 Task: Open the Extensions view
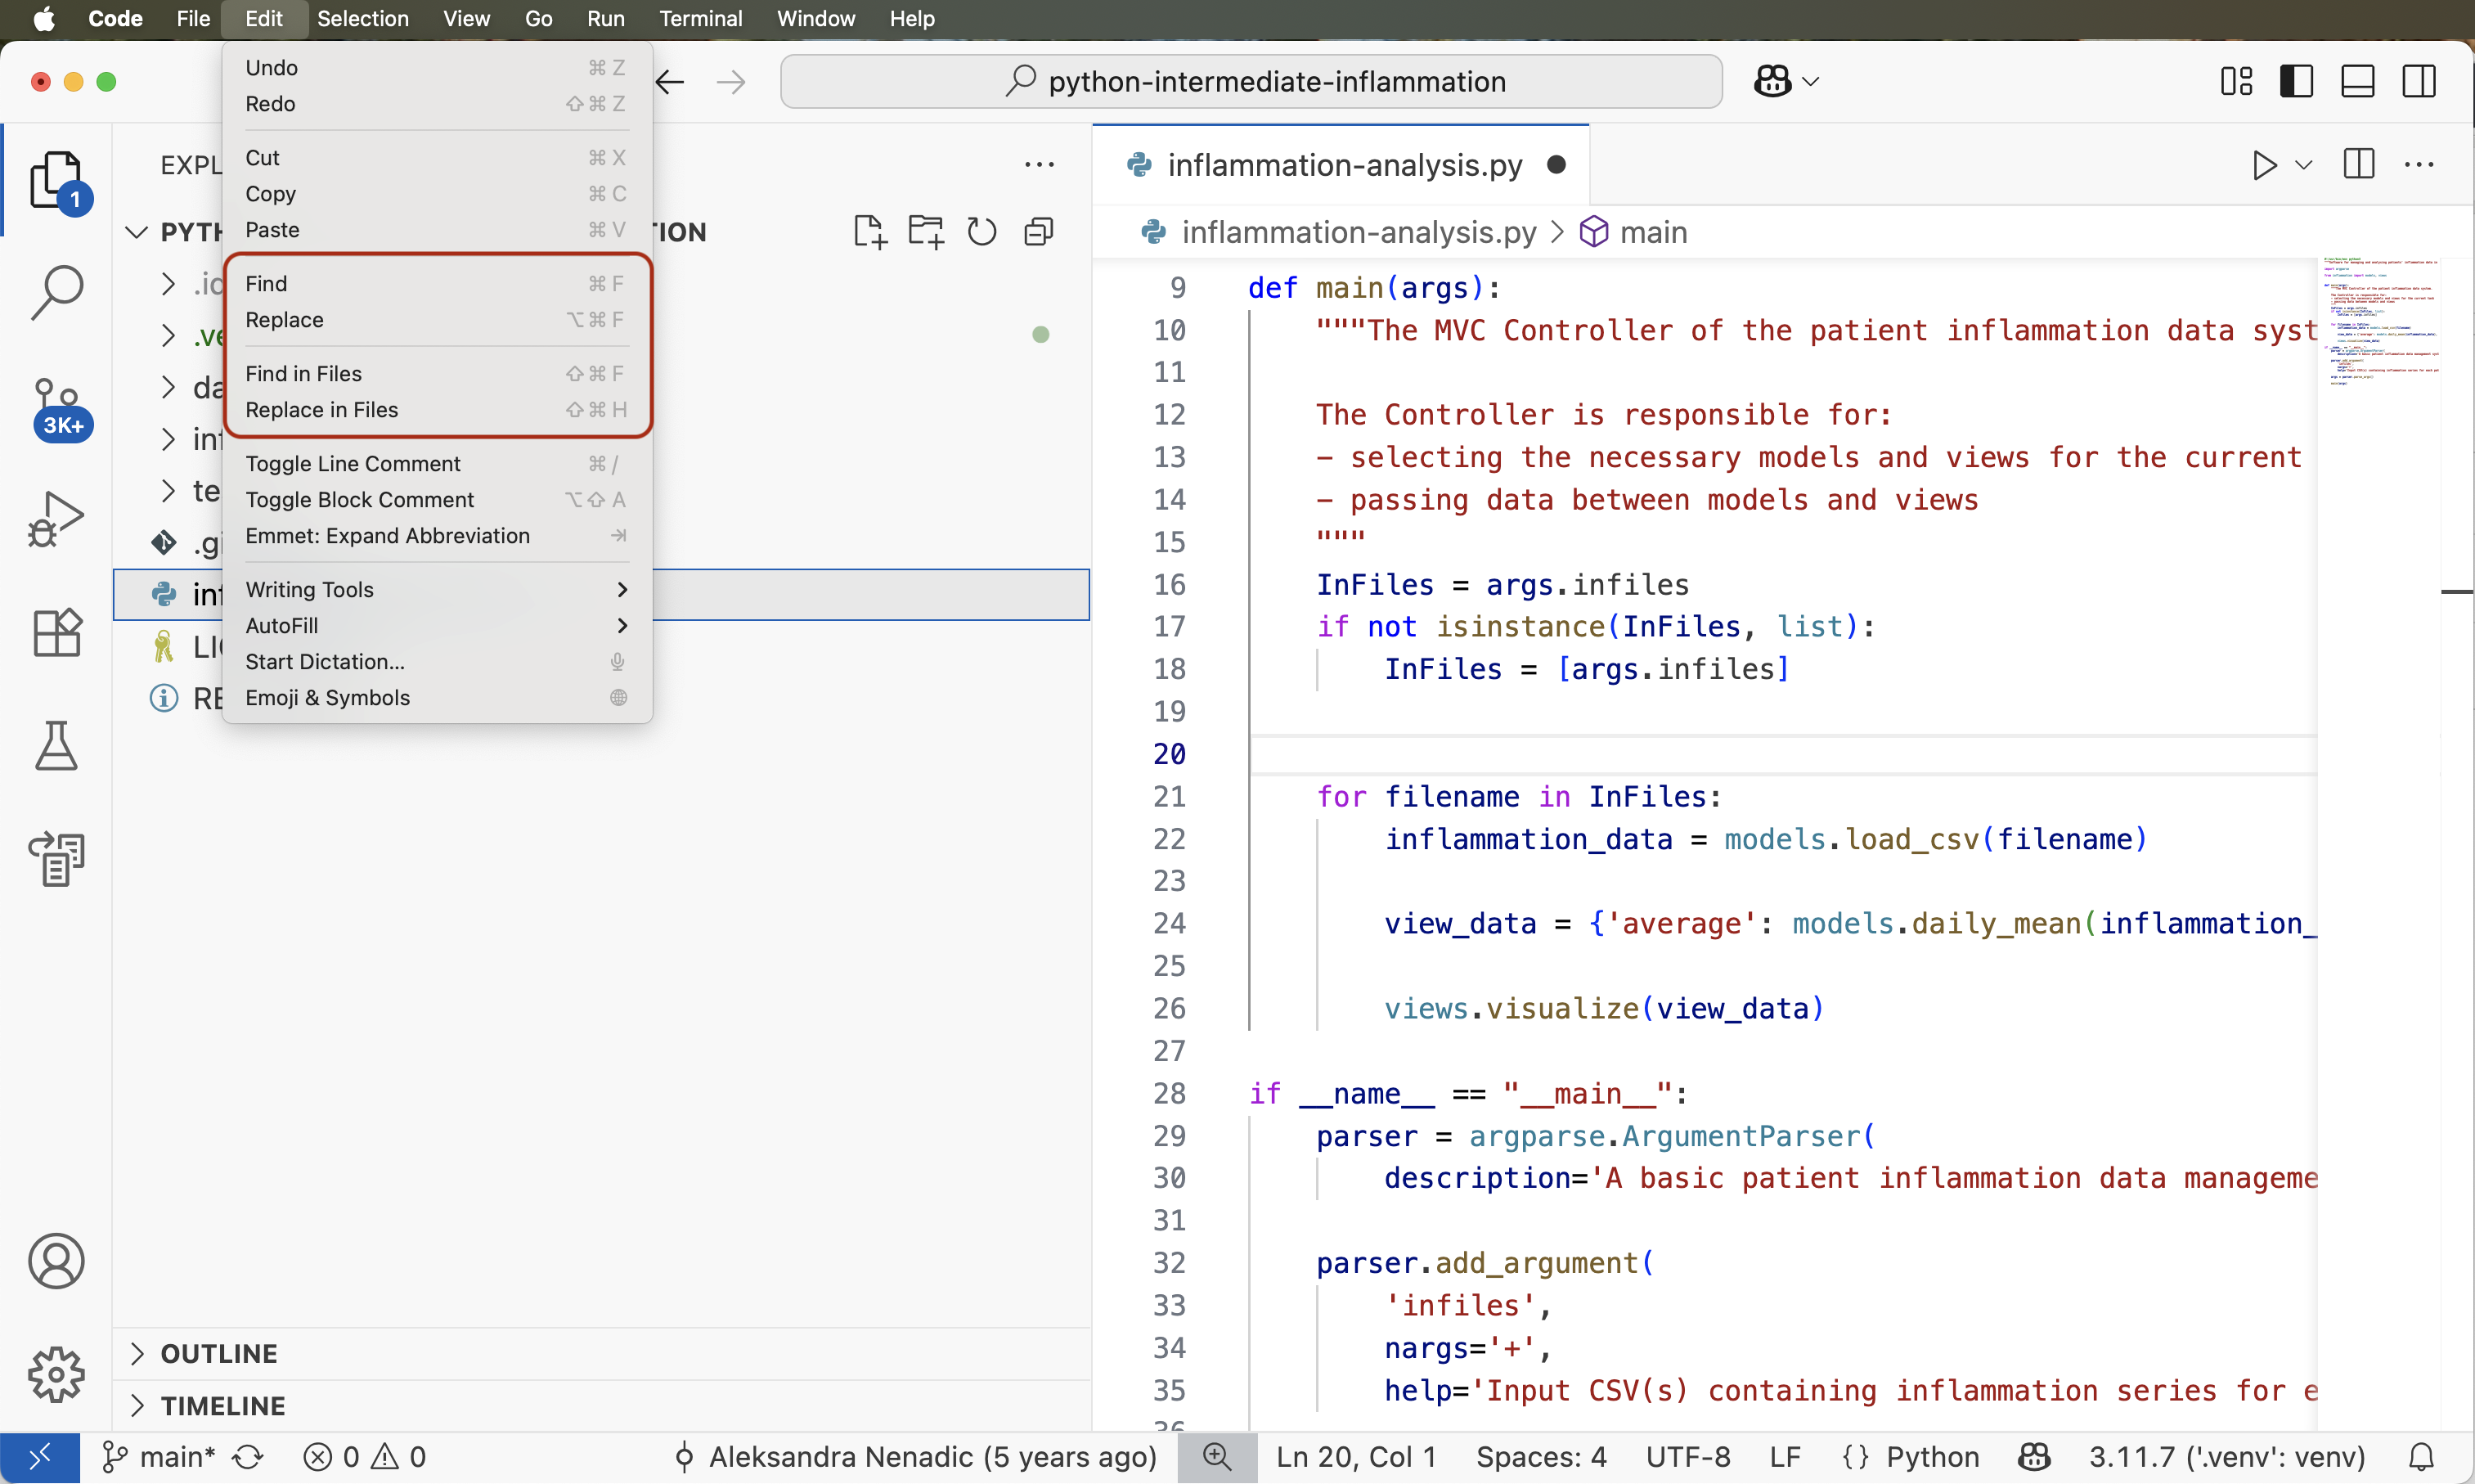pos(57,632)
